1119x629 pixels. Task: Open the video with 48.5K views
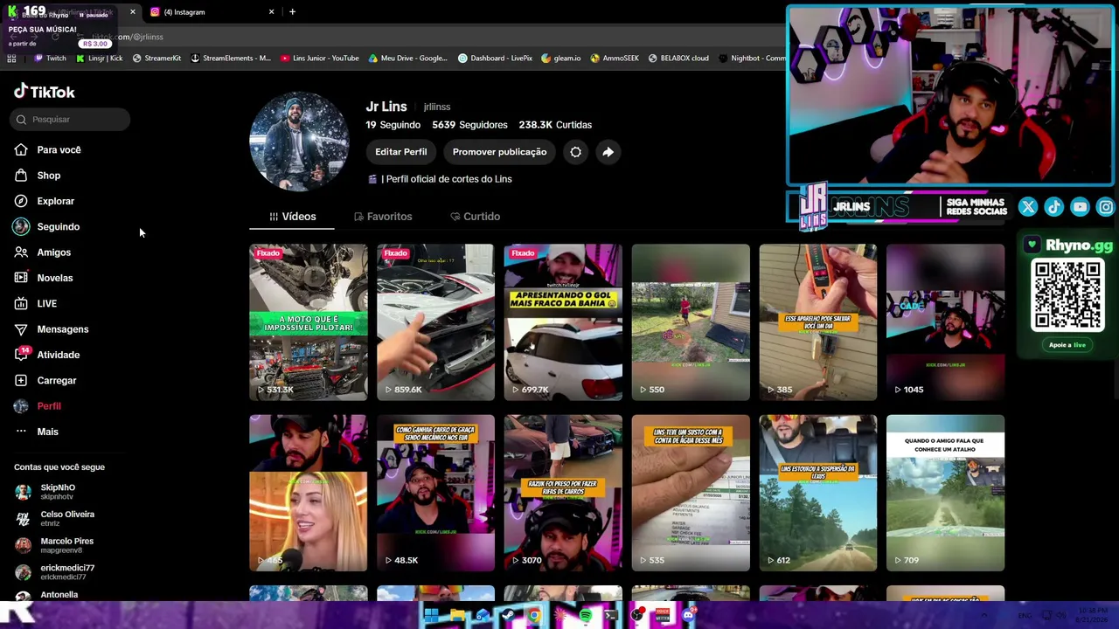tap(435, 493)
